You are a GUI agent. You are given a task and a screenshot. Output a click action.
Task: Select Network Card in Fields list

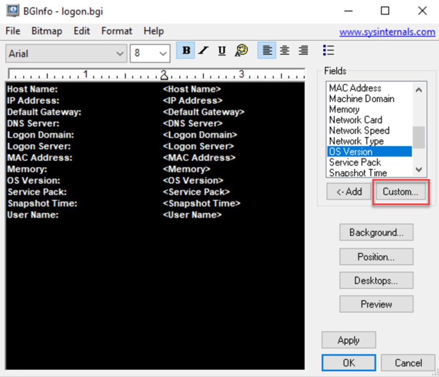(355, 120)
